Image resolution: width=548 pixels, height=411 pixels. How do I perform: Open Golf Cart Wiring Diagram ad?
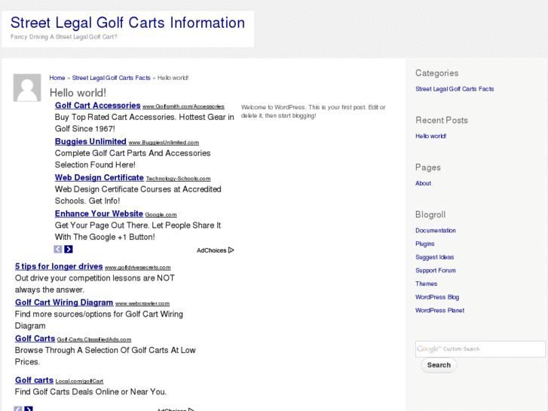point(64,302)
